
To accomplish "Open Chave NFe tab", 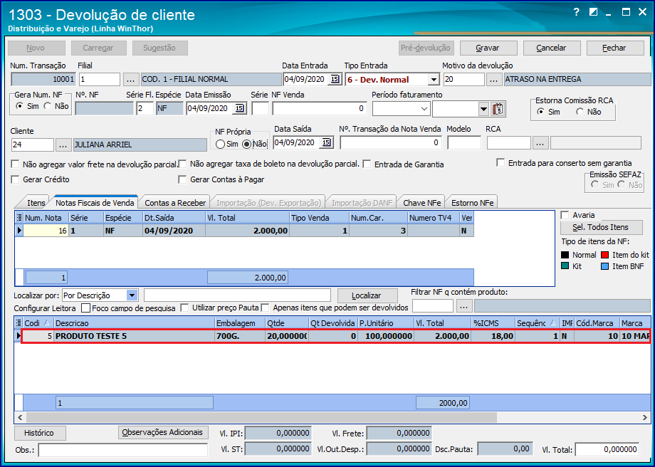I will (422, 203).
